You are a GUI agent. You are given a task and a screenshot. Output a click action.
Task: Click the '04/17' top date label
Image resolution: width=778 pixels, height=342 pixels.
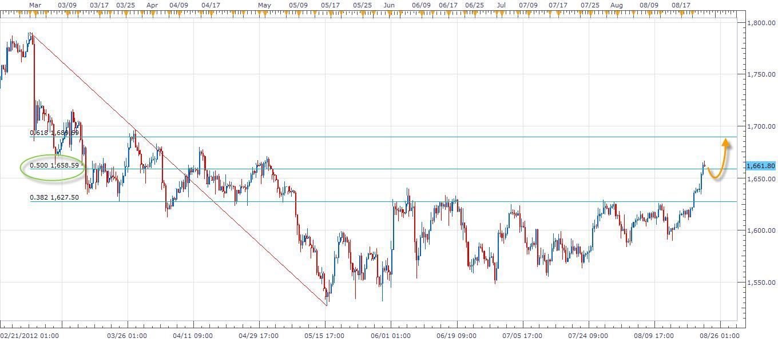211,5
